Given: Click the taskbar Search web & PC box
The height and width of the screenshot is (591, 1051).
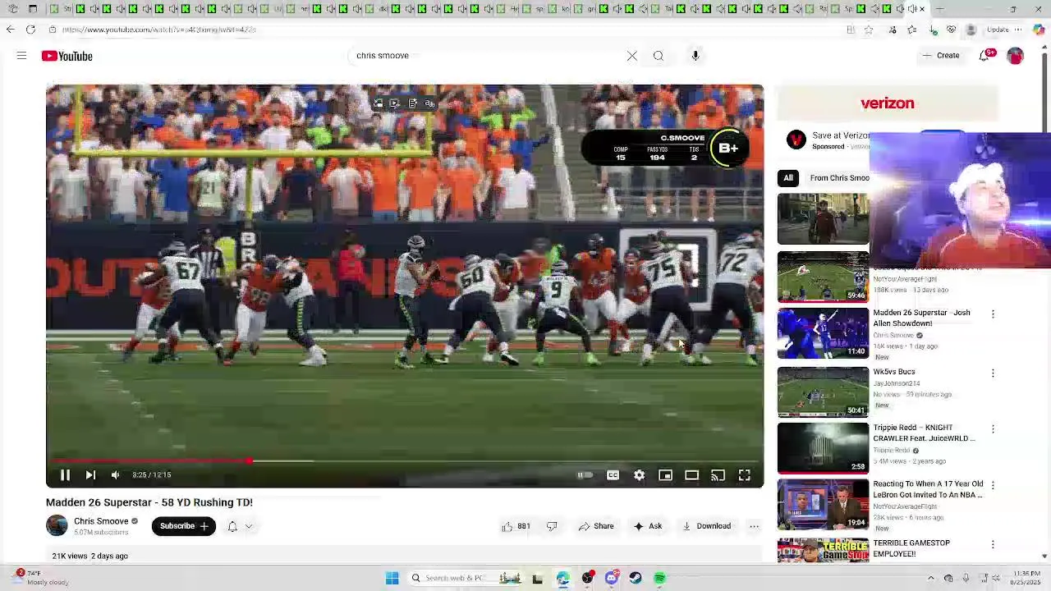Looking at the screenshot, I should click(x=466, y=578).
